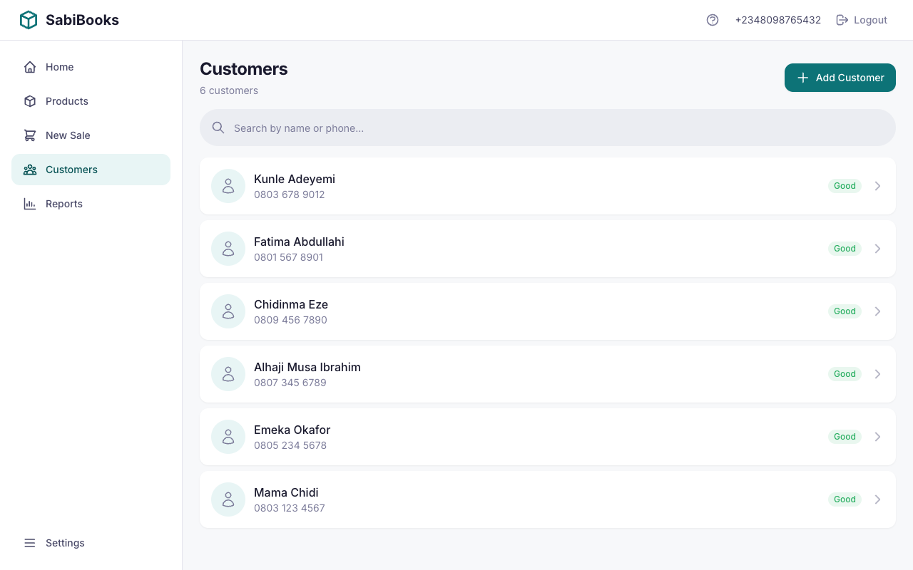Click the search magnifier icon
The width and height of the screenshot is (913, 570).
(x=218, y=128)
